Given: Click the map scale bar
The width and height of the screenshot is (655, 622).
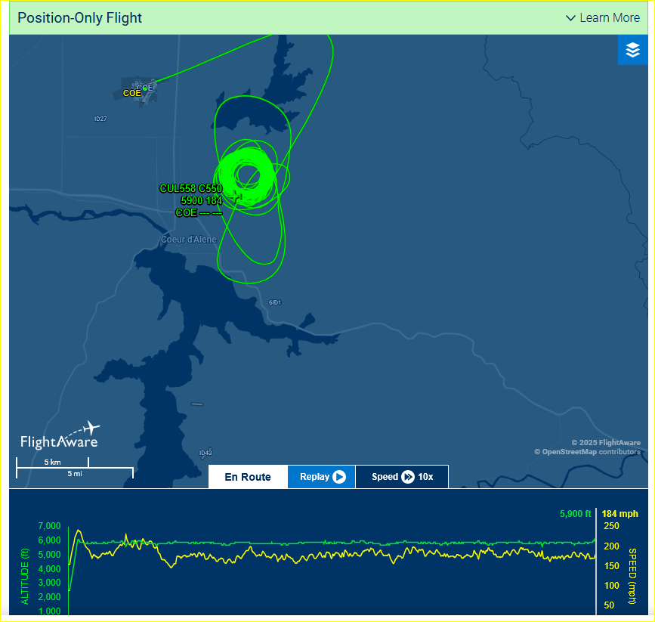Looking at the screenshot, I should pos(75,468).
